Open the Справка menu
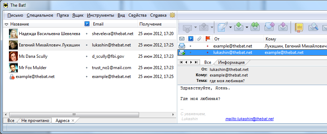The image size is (327, 134). point(158,15)
